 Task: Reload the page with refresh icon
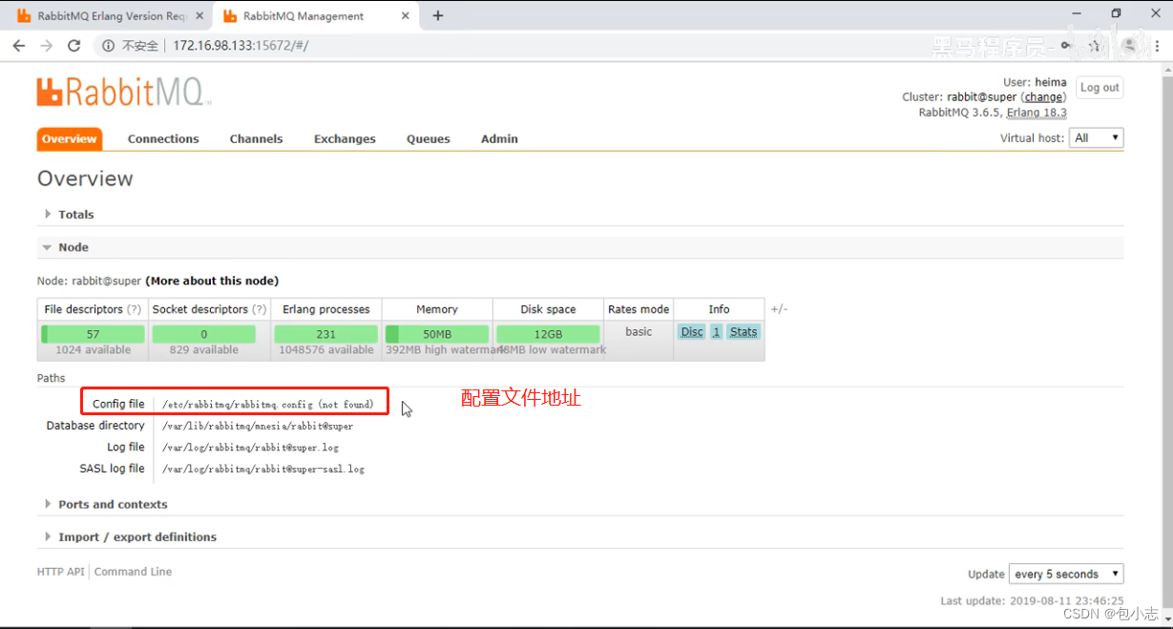tap(73, 46)
